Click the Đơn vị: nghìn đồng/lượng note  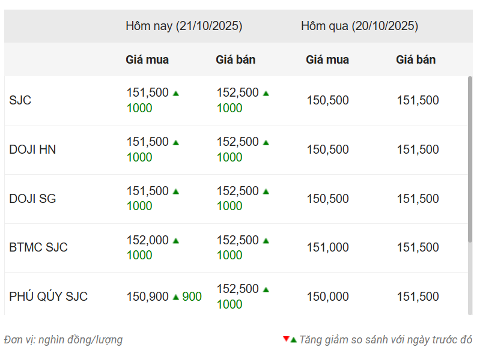click(63, 340)
